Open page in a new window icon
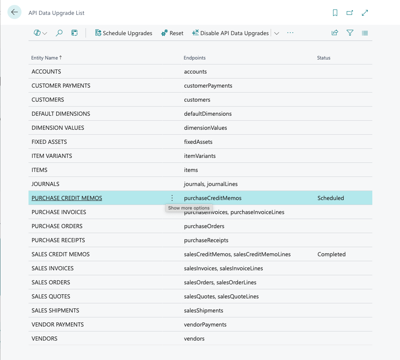Screen dimensions: 400x360 tap(350, 13)
